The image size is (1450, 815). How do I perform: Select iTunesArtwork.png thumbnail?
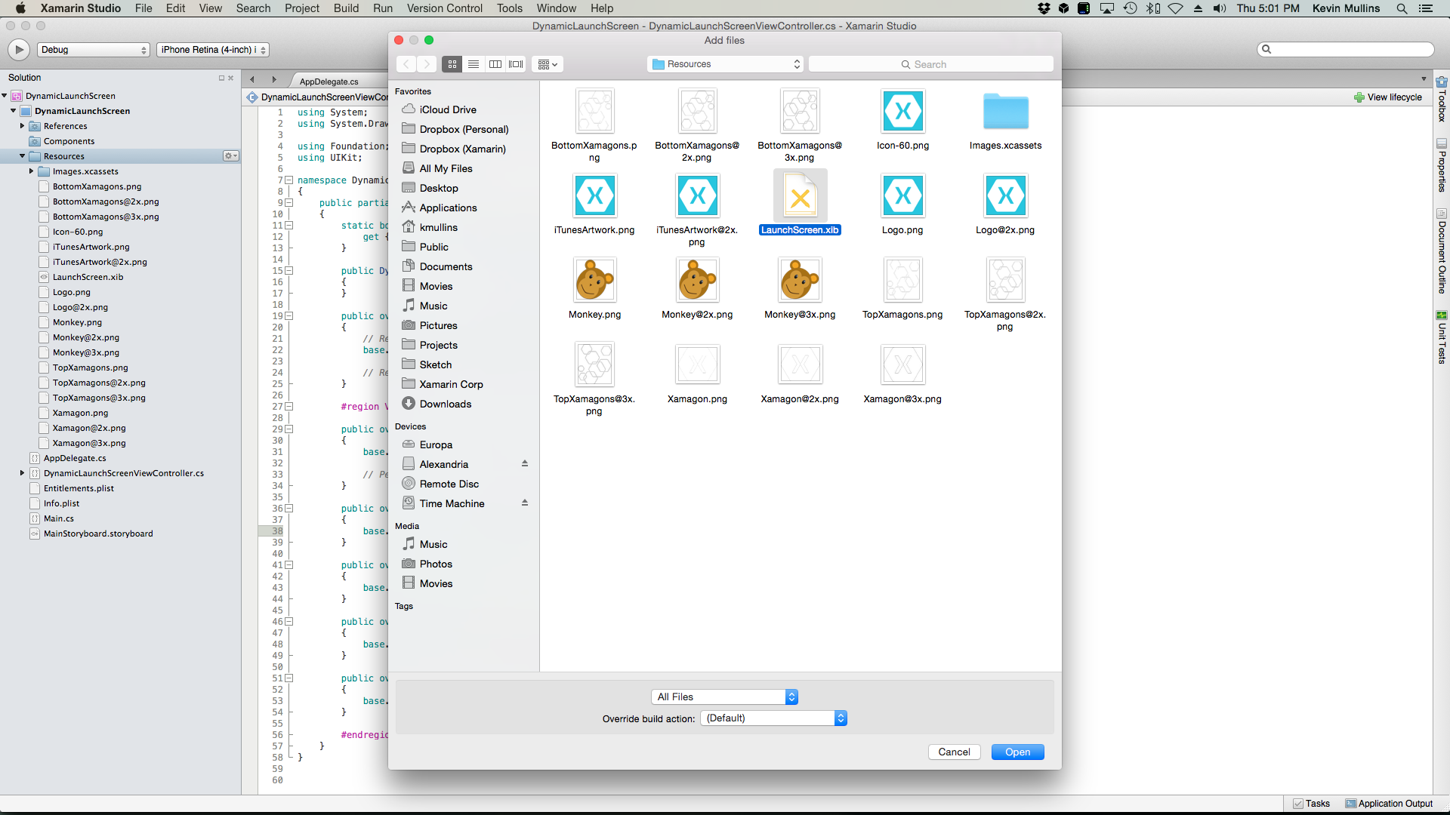tap(594, 195)
